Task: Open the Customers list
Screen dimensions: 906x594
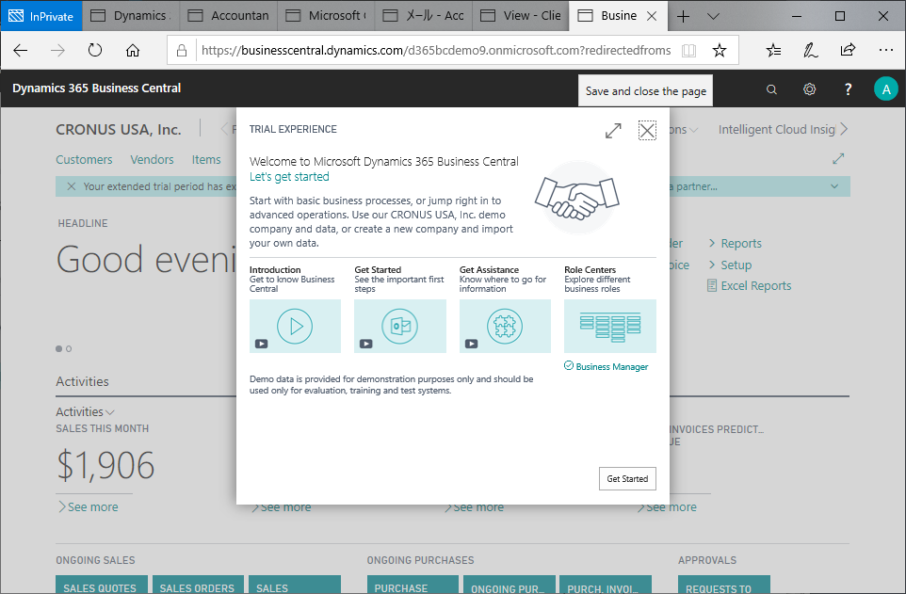Action: [x=85, y=159]
